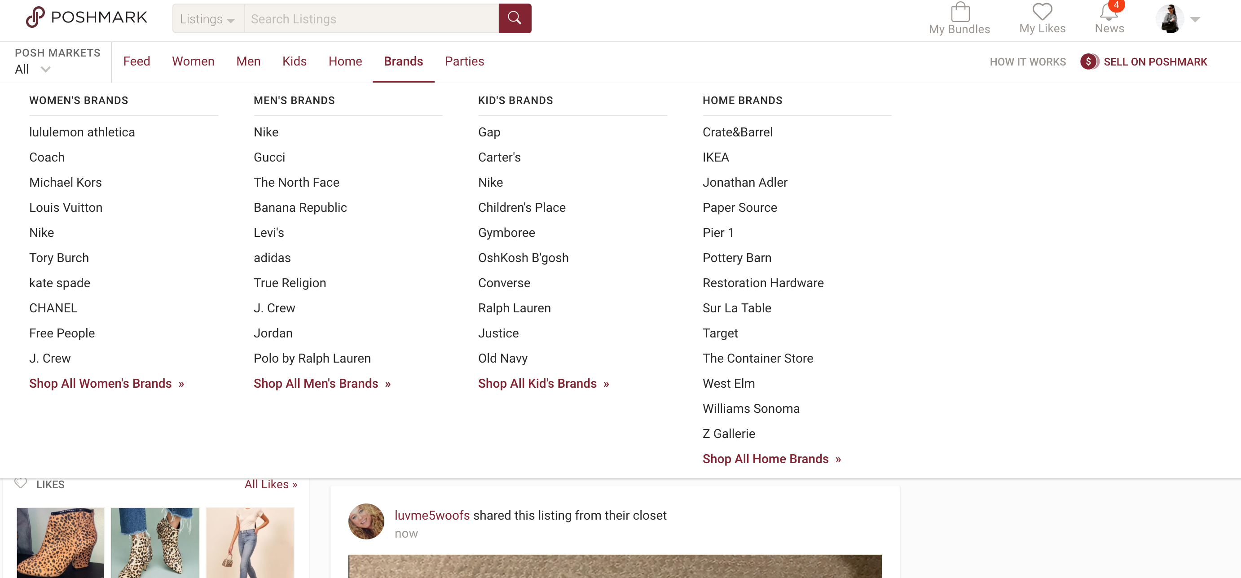
Task: Select Tory Burch brand
Action: coord(59,258)
